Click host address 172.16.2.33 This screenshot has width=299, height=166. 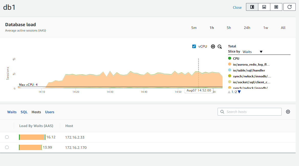(75, 137)
